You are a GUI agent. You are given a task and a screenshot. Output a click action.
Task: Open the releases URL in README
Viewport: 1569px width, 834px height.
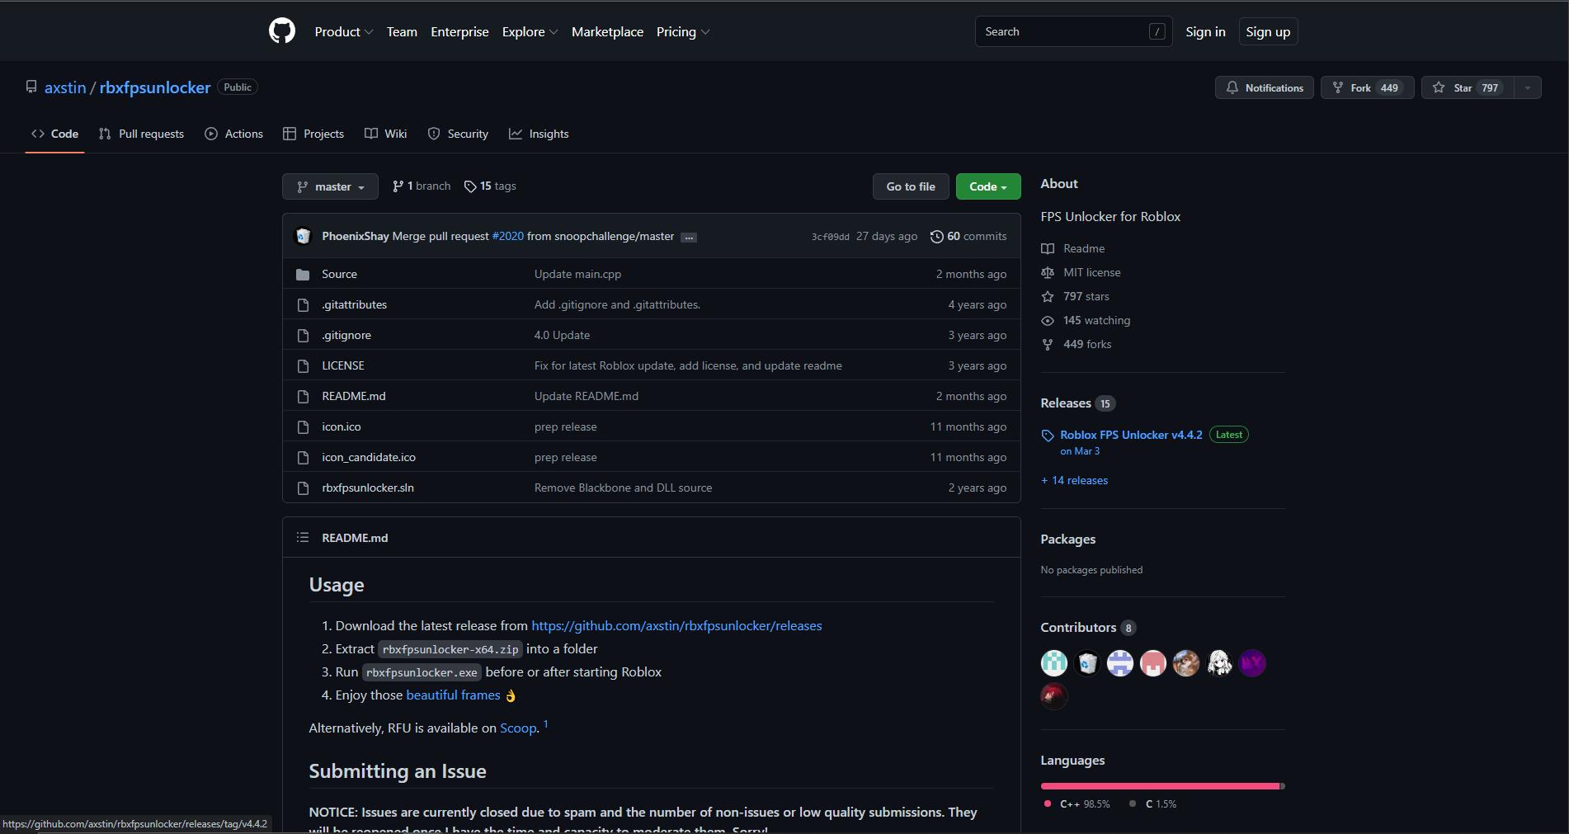coord(676,626)
